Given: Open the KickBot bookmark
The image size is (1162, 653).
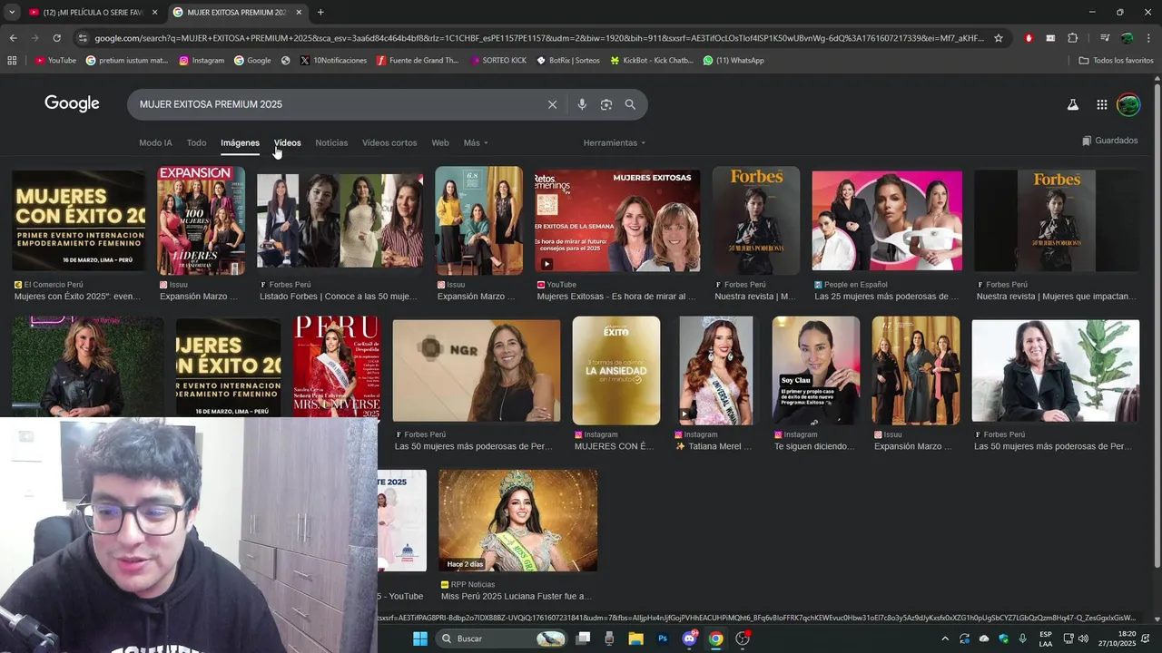Looking at the screenshot, I should pyautogui.click(x=652, y=61).
